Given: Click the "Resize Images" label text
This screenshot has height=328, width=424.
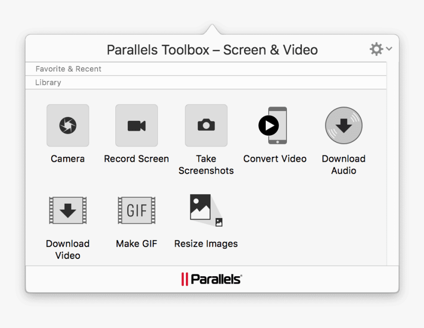Looking at the screenshot, I should pos(206,244).
